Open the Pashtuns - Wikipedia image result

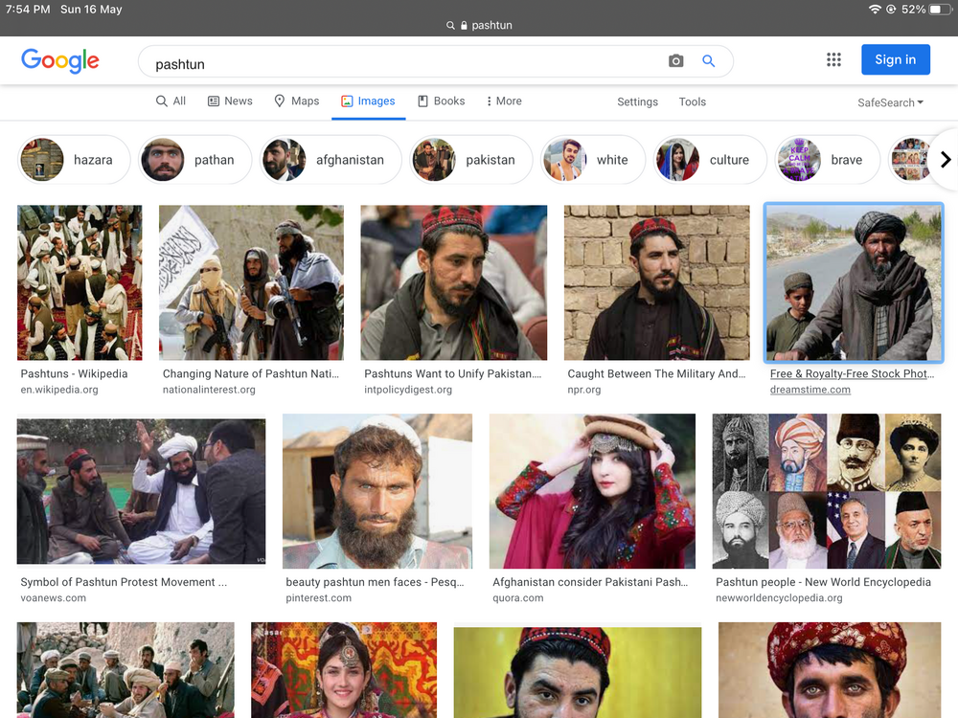point(80,282)
